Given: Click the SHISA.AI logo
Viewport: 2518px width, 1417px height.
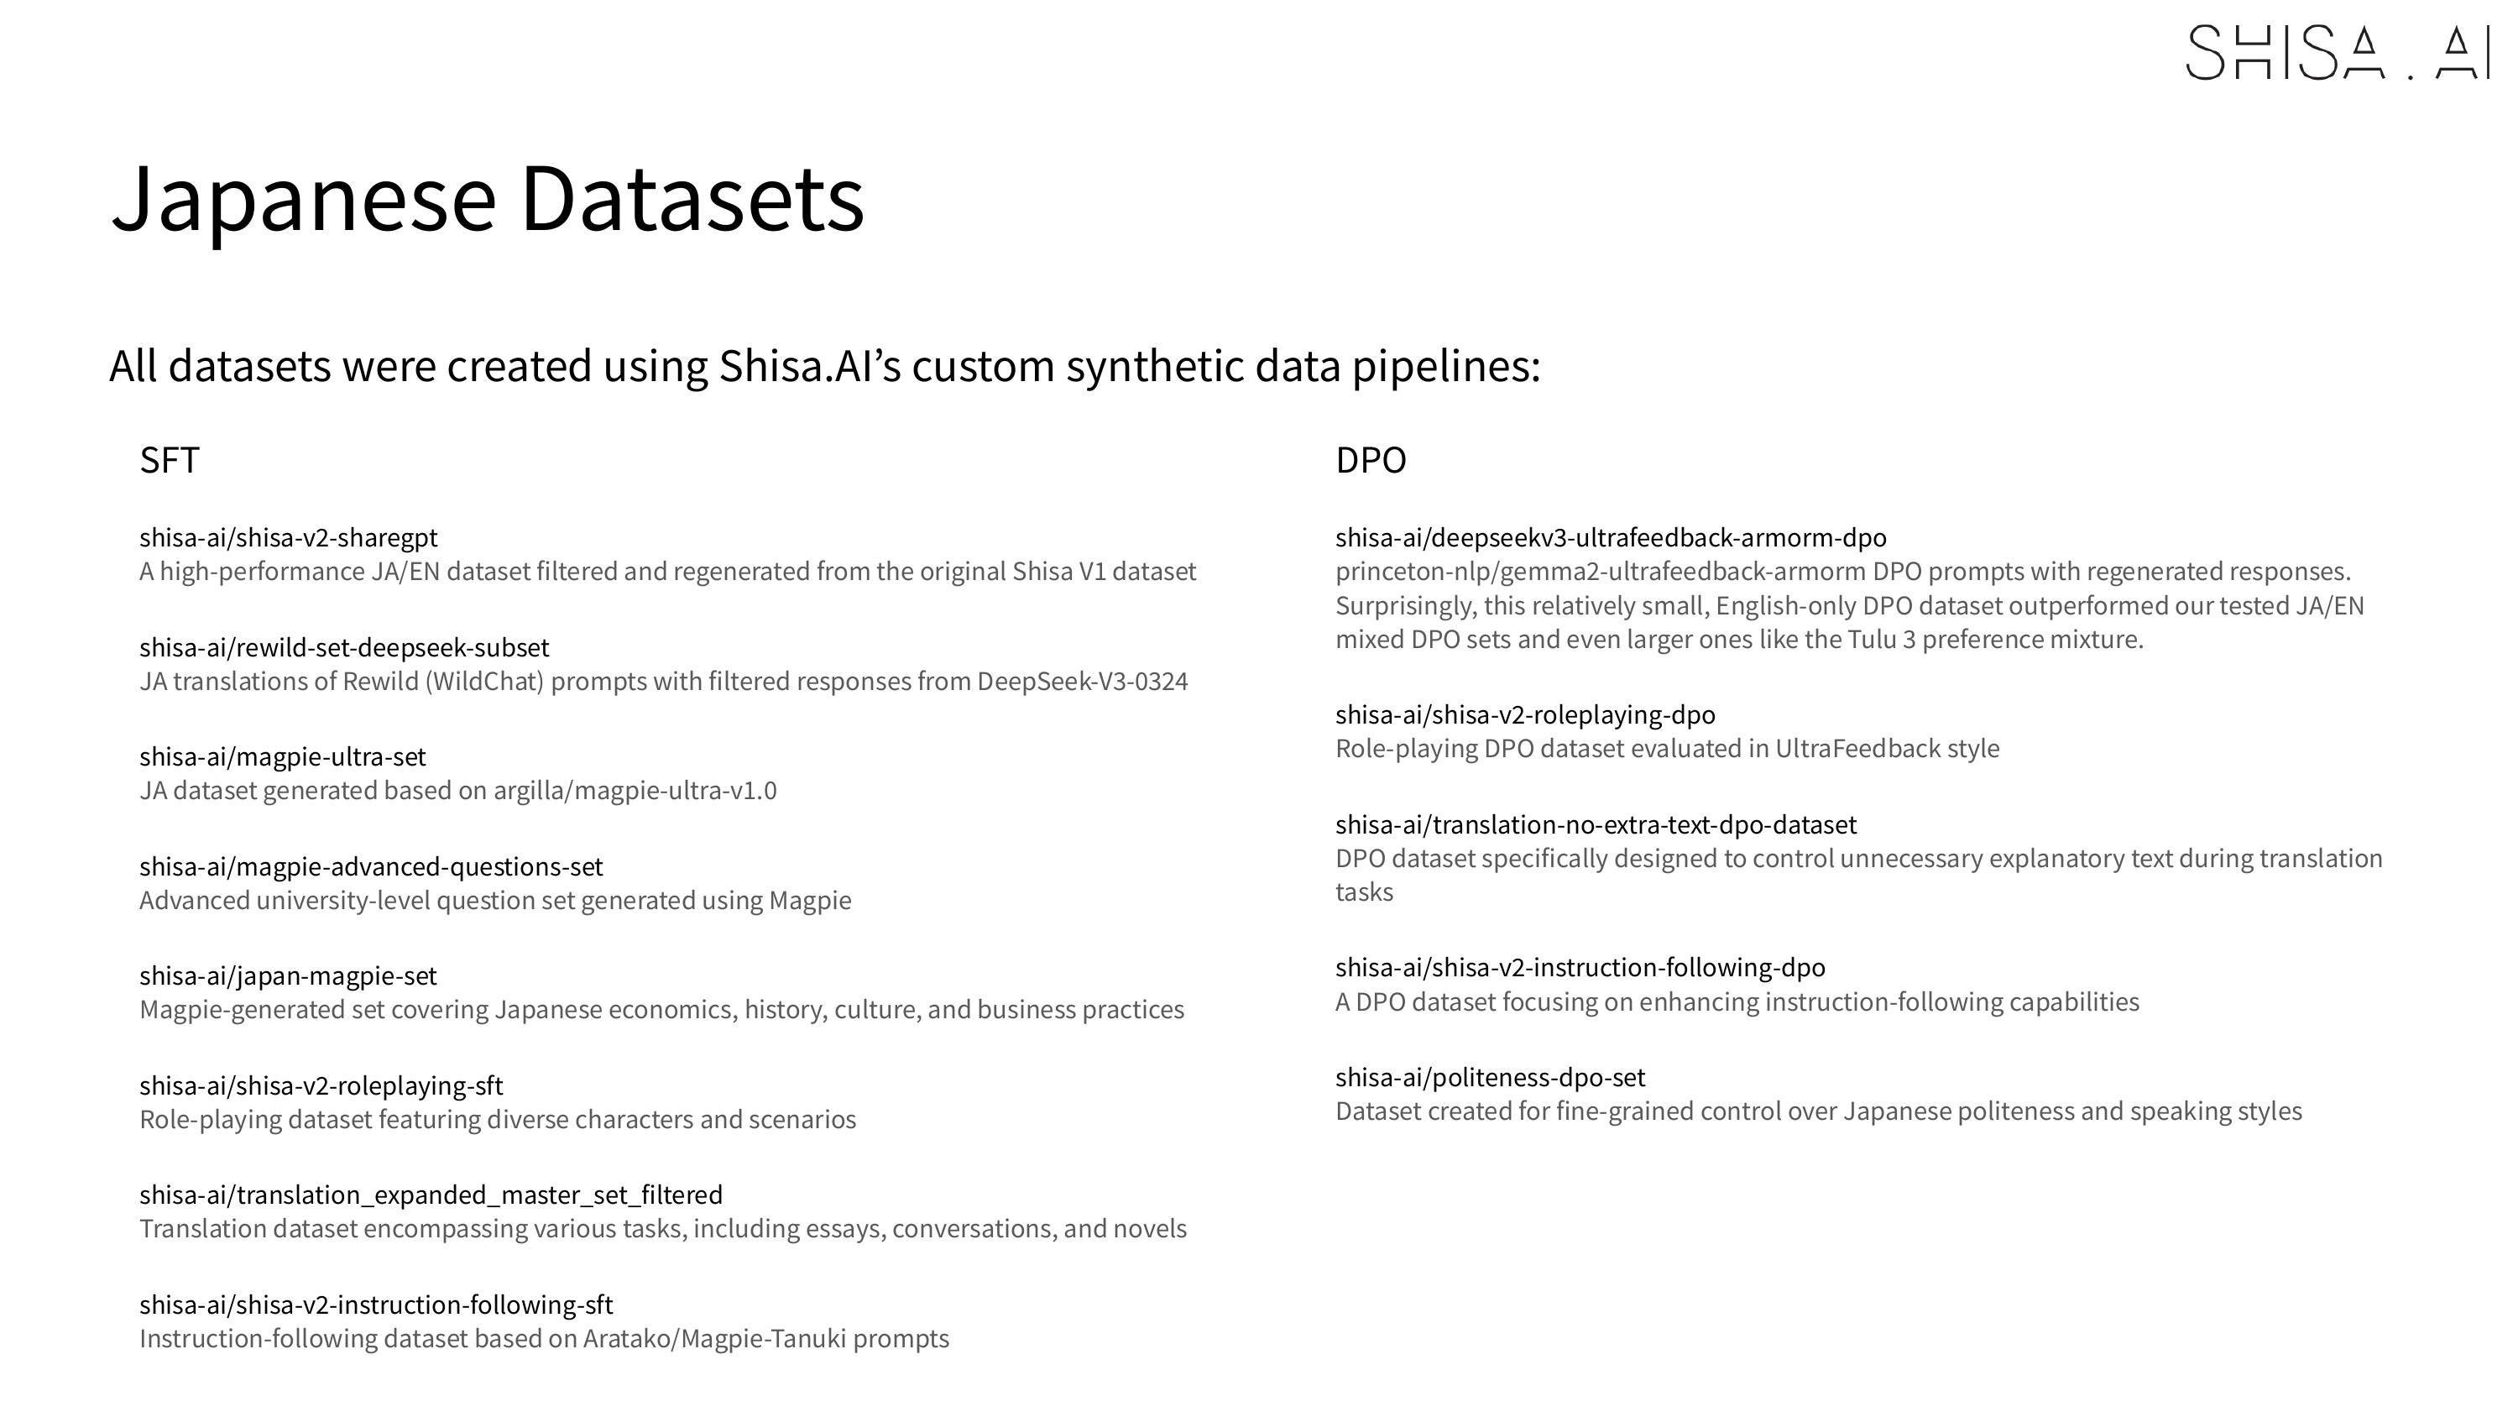Looking at the screenshot, I should pyautogui.click(x=2336, y=52).
